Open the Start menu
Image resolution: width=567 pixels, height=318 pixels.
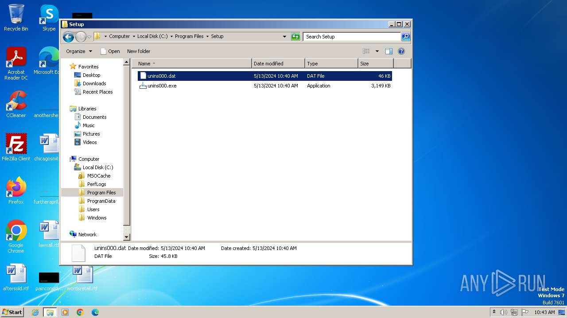tap(12, 312)
